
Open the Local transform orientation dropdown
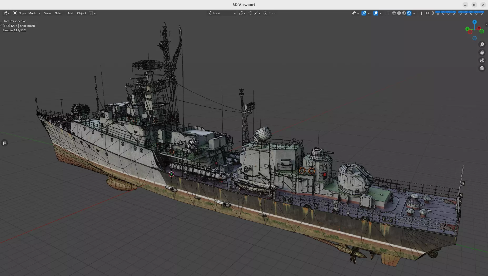222,13
